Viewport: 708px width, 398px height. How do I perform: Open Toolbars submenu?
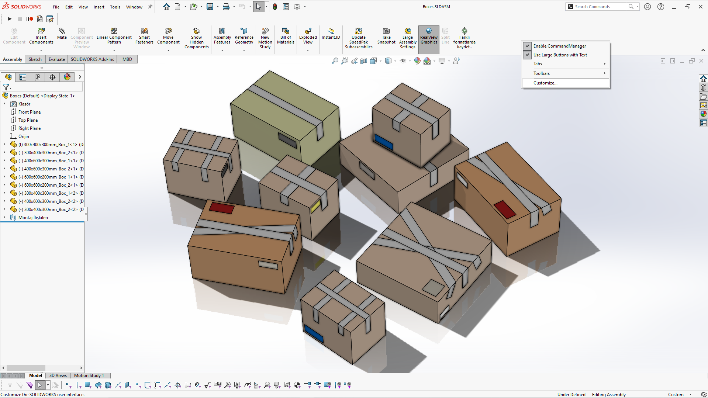(566, 73)
